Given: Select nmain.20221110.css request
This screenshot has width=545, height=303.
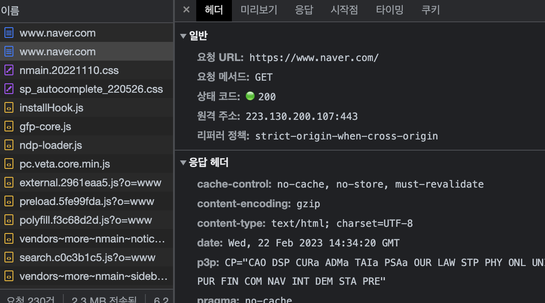Looking at the screenshot, I should tap(87, 70).
